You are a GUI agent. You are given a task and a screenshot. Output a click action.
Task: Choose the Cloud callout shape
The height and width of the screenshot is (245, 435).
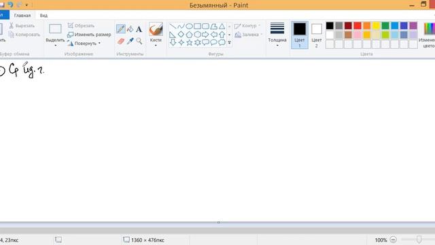(x=222, y=42)
